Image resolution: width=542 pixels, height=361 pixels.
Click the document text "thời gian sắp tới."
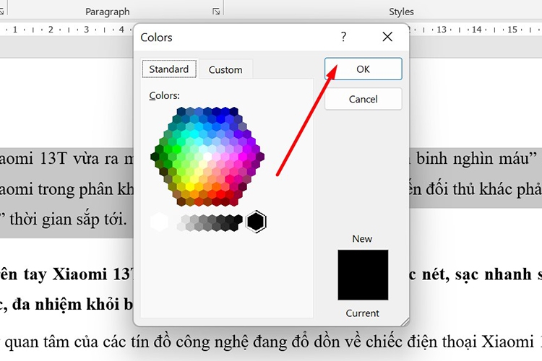tap(69, 219)
